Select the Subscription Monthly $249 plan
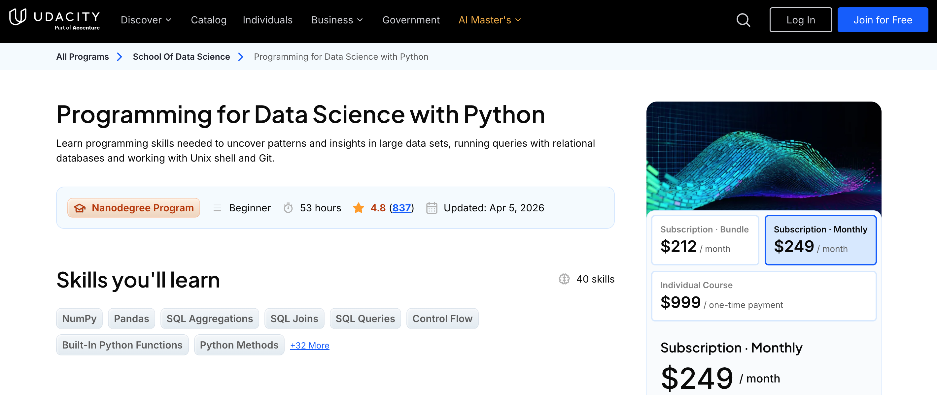 pos(820,240)
